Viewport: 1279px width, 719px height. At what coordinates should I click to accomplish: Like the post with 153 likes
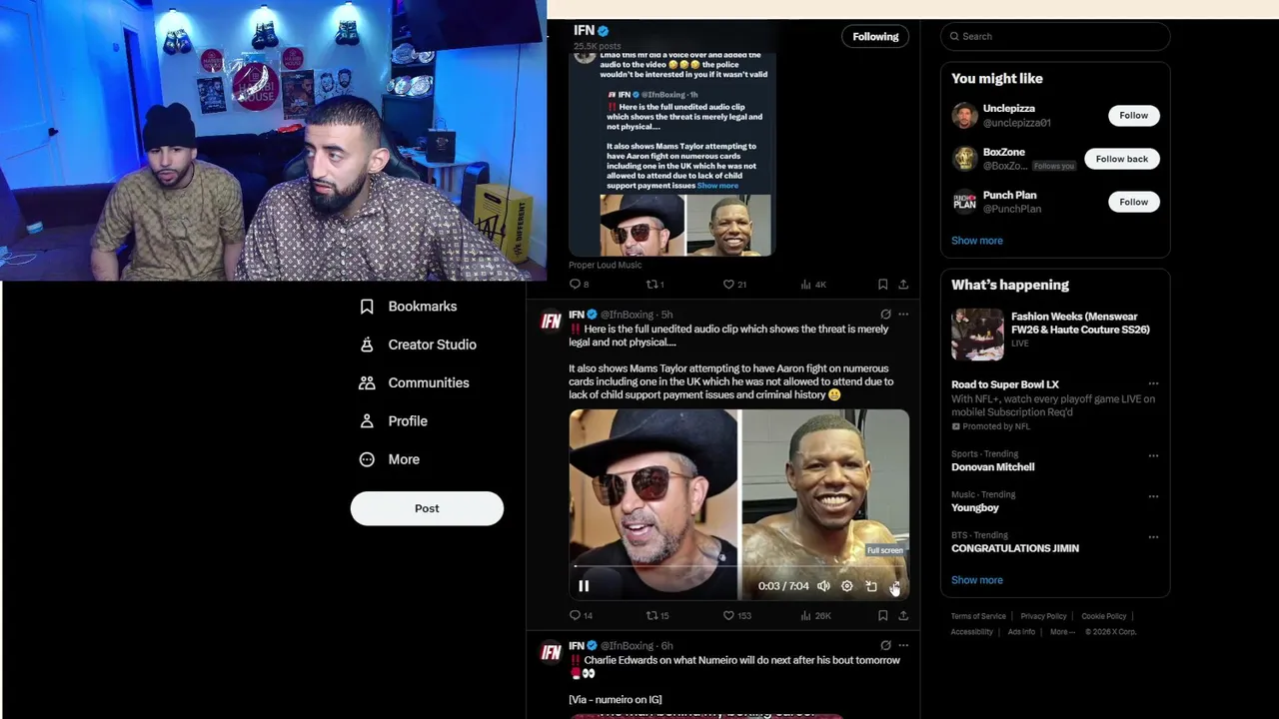click(737, 616)
